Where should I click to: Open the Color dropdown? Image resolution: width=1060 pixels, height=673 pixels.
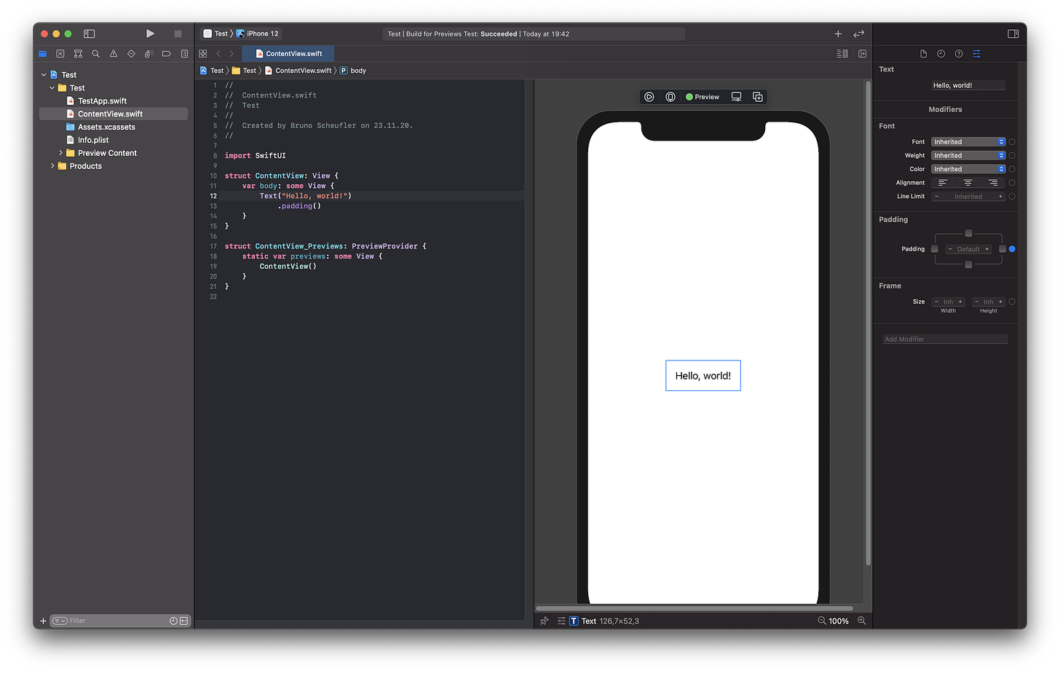click(968, 169)
